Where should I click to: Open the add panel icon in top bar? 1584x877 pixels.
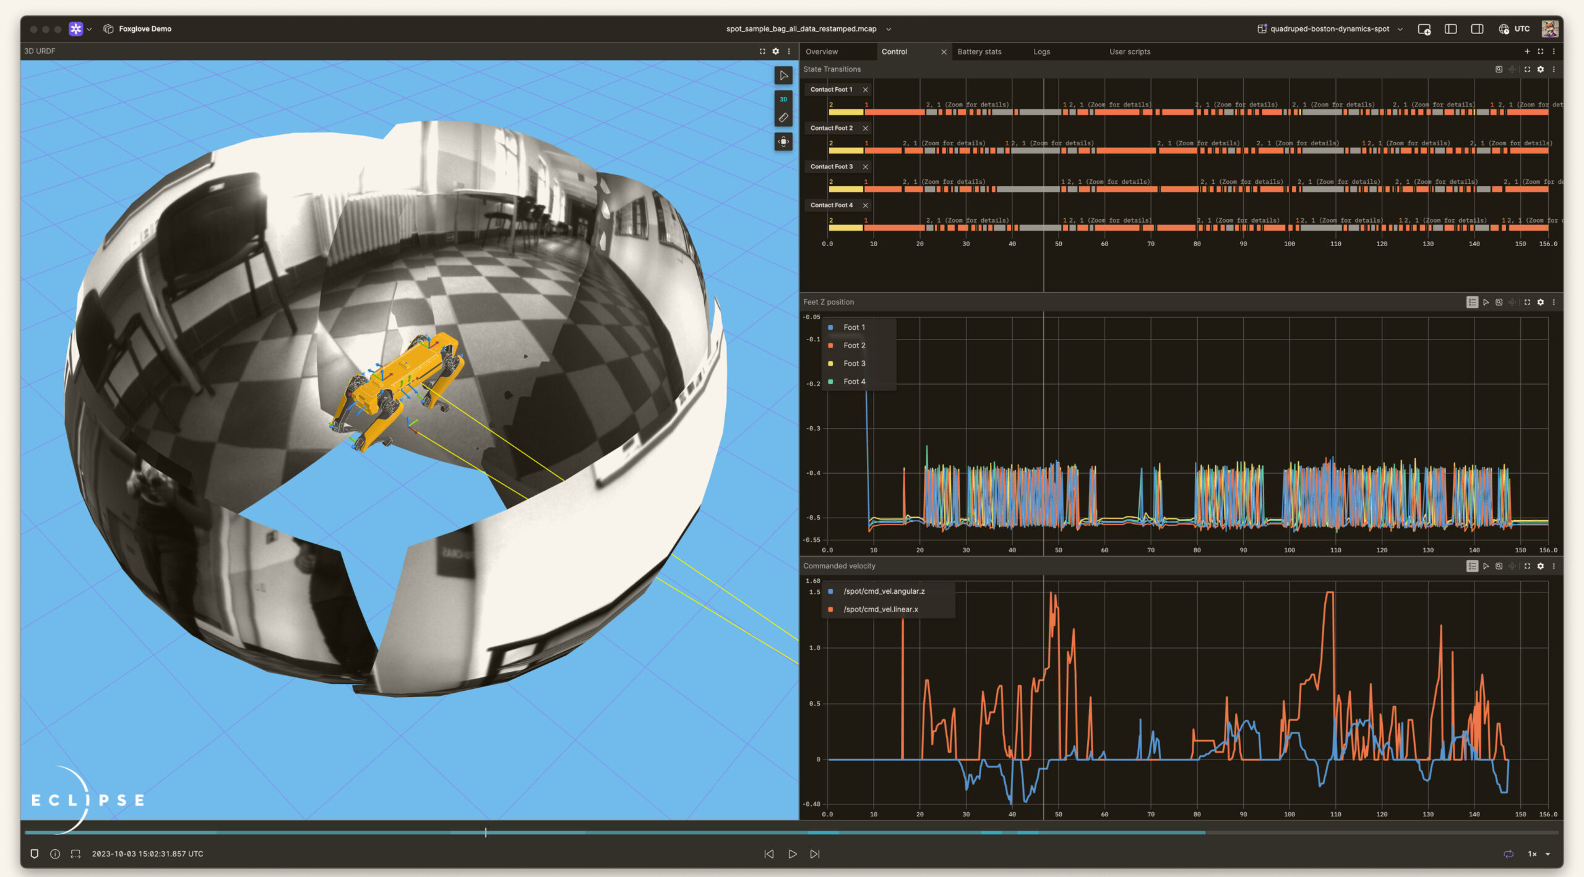coord(1424,29)
